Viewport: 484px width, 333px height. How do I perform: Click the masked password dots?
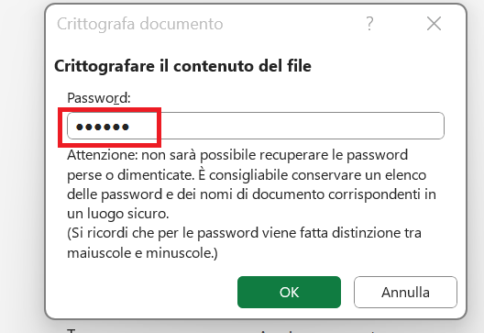pyautogui.click(x=103, y=127)
